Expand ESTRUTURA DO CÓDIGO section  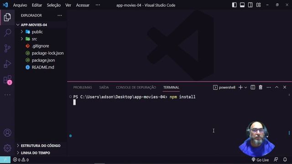tap(41, 146)
